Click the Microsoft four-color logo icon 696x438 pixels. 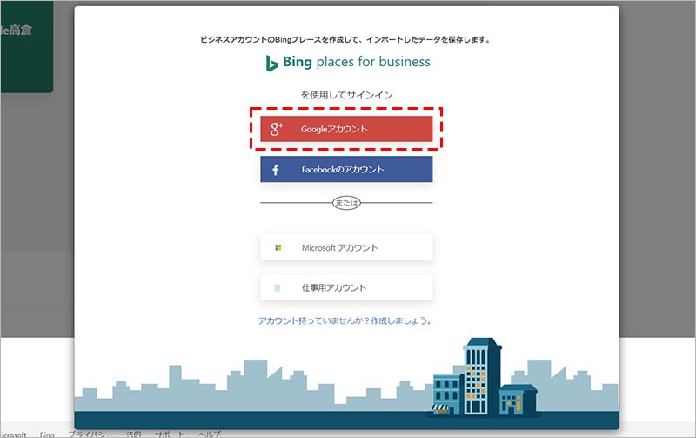tap(278, 248)
